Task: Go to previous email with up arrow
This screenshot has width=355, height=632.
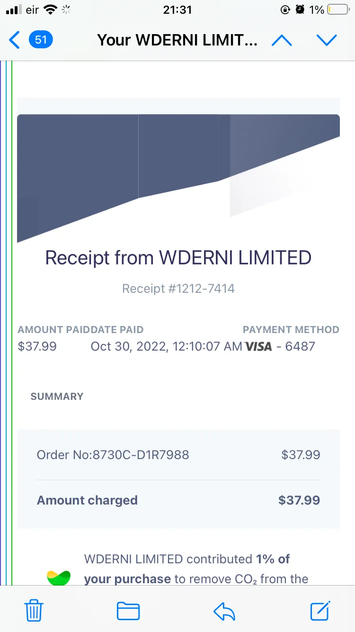Action: click(x=282, y=40)
